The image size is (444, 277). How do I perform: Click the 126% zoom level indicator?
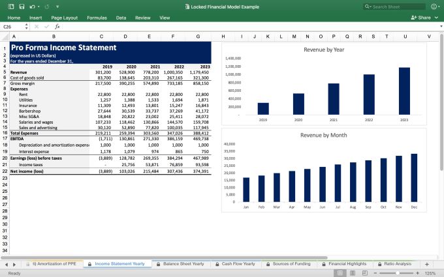tap(430, 273)
